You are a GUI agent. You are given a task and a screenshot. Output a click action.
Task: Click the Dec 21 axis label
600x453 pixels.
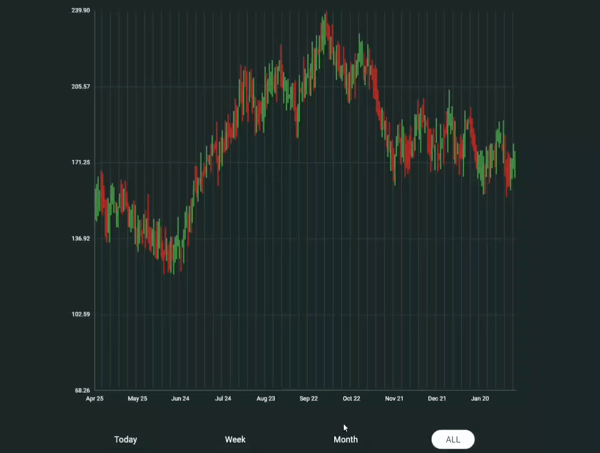[437, 398]
